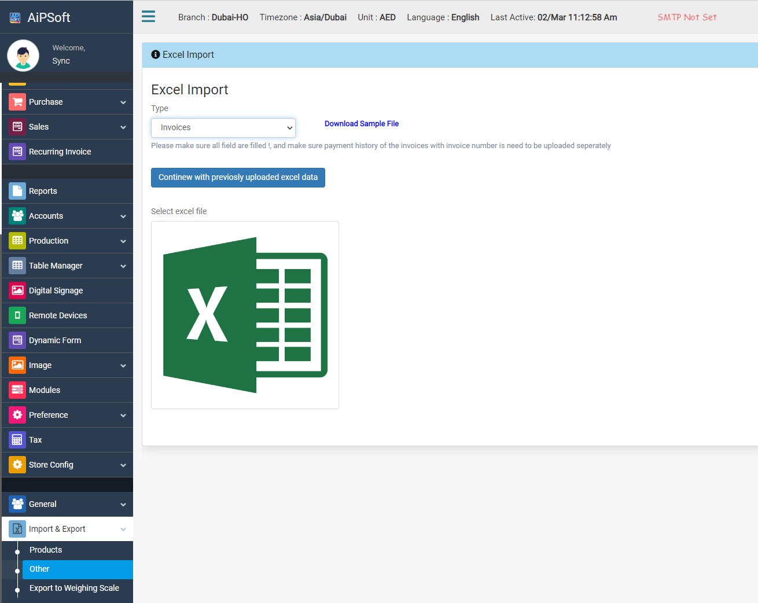
Task: Expand the Purchase menu chevron
Action: coord(123,102)
